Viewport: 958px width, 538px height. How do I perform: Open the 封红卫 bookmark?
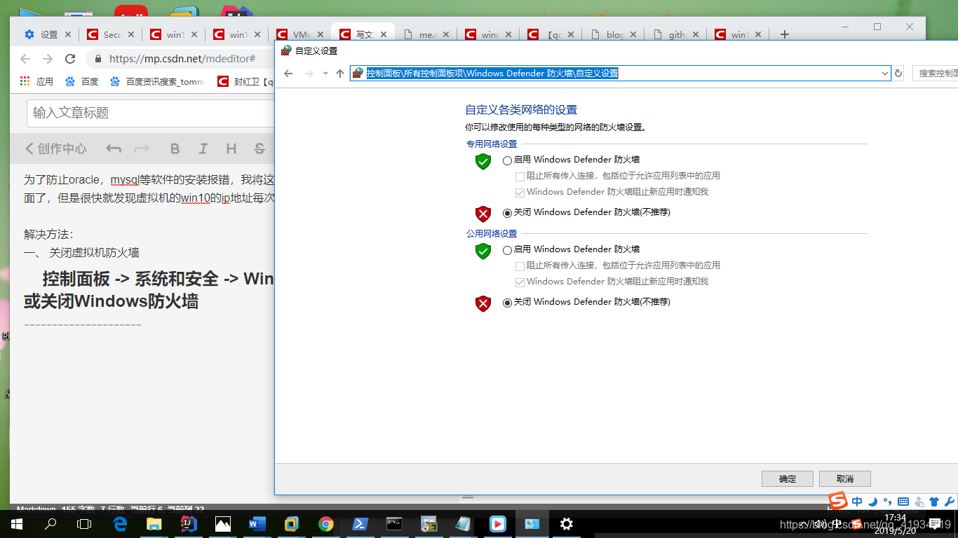coord(245,81)
